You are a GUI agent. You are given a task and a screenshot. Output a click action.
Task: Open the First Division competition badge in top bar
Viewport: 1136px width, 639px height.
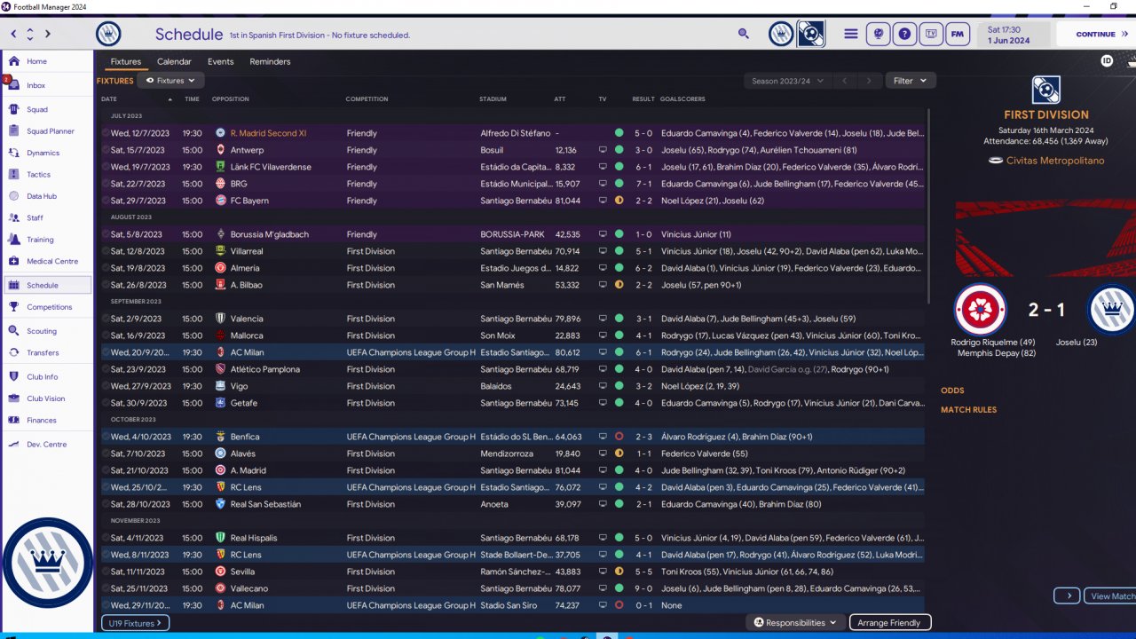click(x=810, y=34)
